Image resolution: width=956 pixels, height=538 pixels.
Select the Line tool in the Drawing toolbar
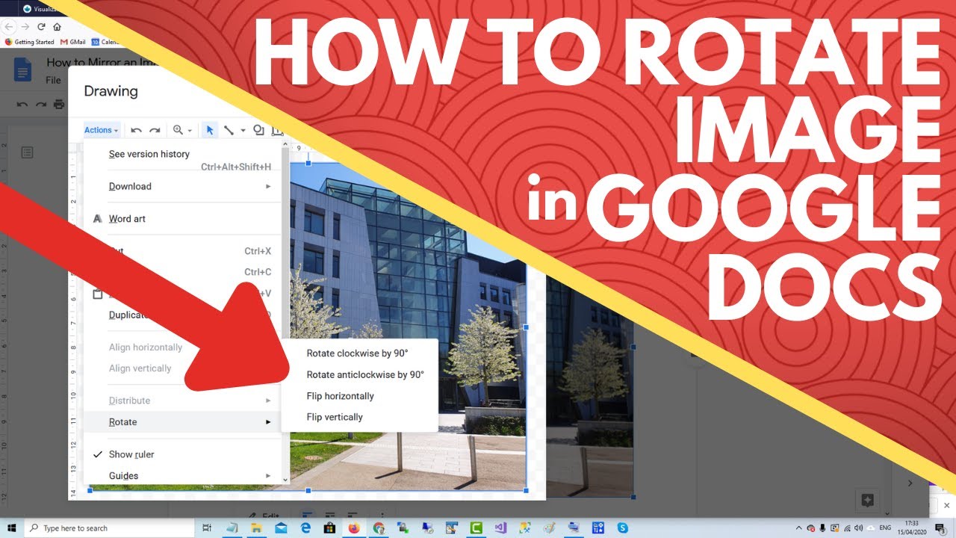pos(230,130)
